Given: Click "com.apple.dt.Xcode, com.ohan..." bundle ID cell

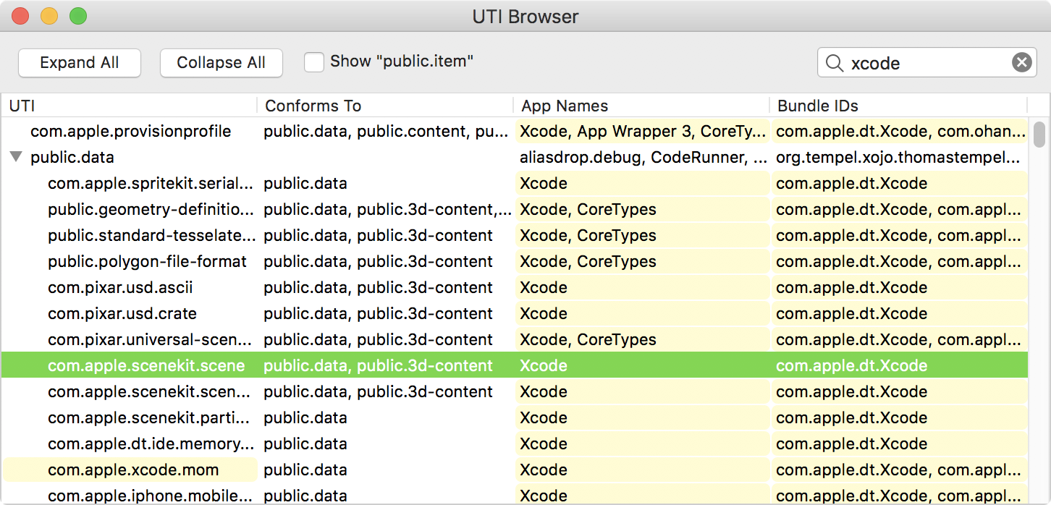Looking at the screenshot, I should click(900, 132).
